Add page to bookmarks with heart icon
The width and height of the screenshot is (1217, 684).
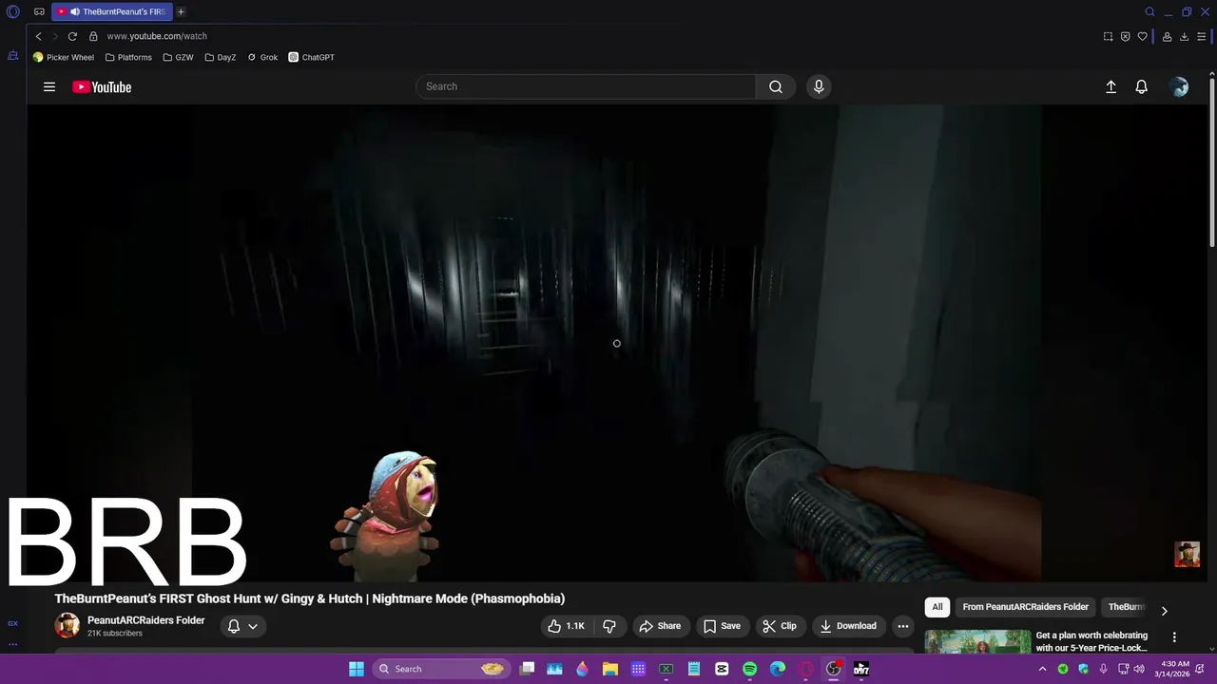(1142, 36)
